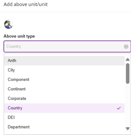Click the Above unit type Country field
This screenshot has height=135, width=131.
tap(67, 46)
